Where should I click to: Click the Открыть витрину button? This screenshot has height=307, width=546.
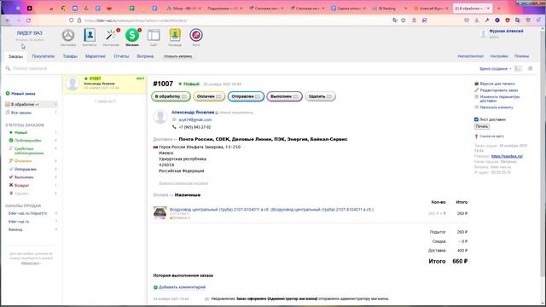tap(178, 56)
